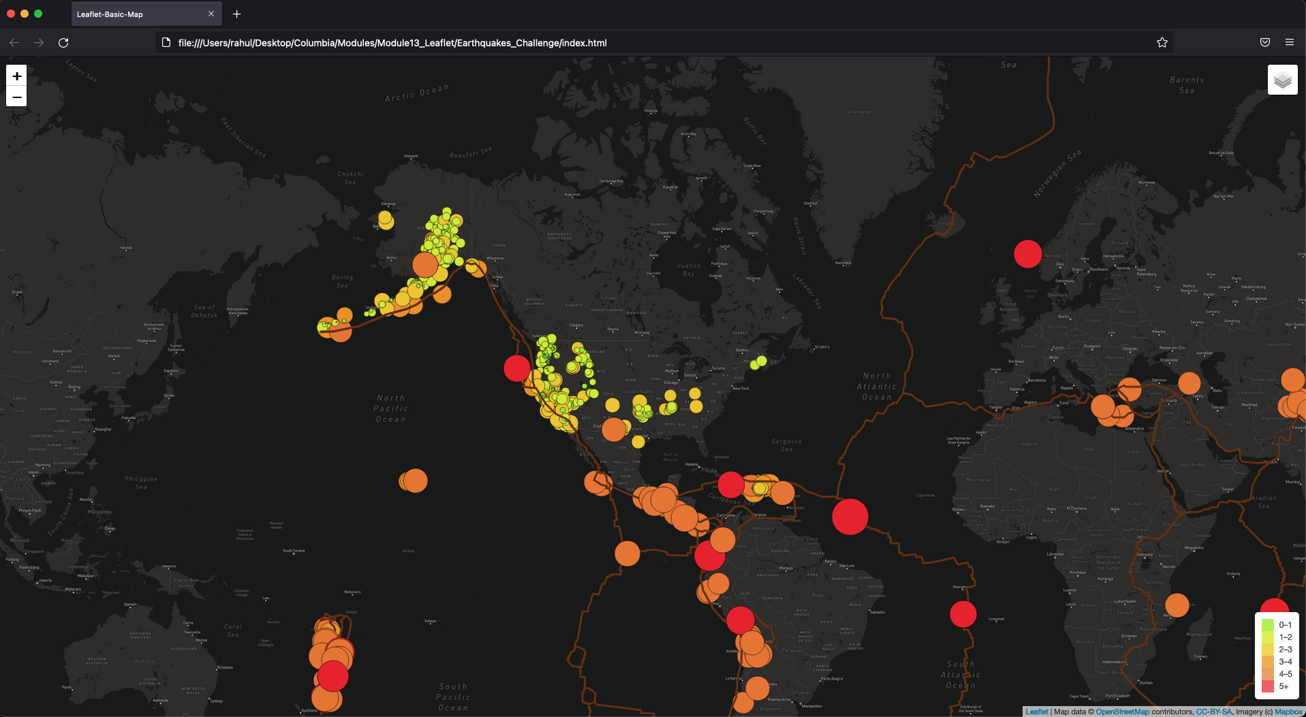Click the large red earthquake marker near Norway

tap(1028, 254)
